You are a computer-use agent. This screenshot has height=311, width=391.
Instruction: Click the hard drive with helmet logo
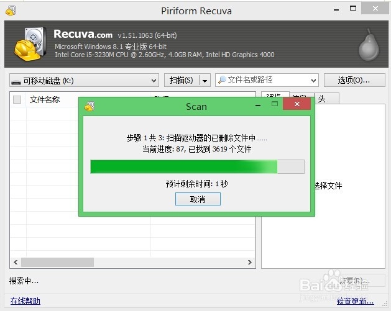point(30,44)
